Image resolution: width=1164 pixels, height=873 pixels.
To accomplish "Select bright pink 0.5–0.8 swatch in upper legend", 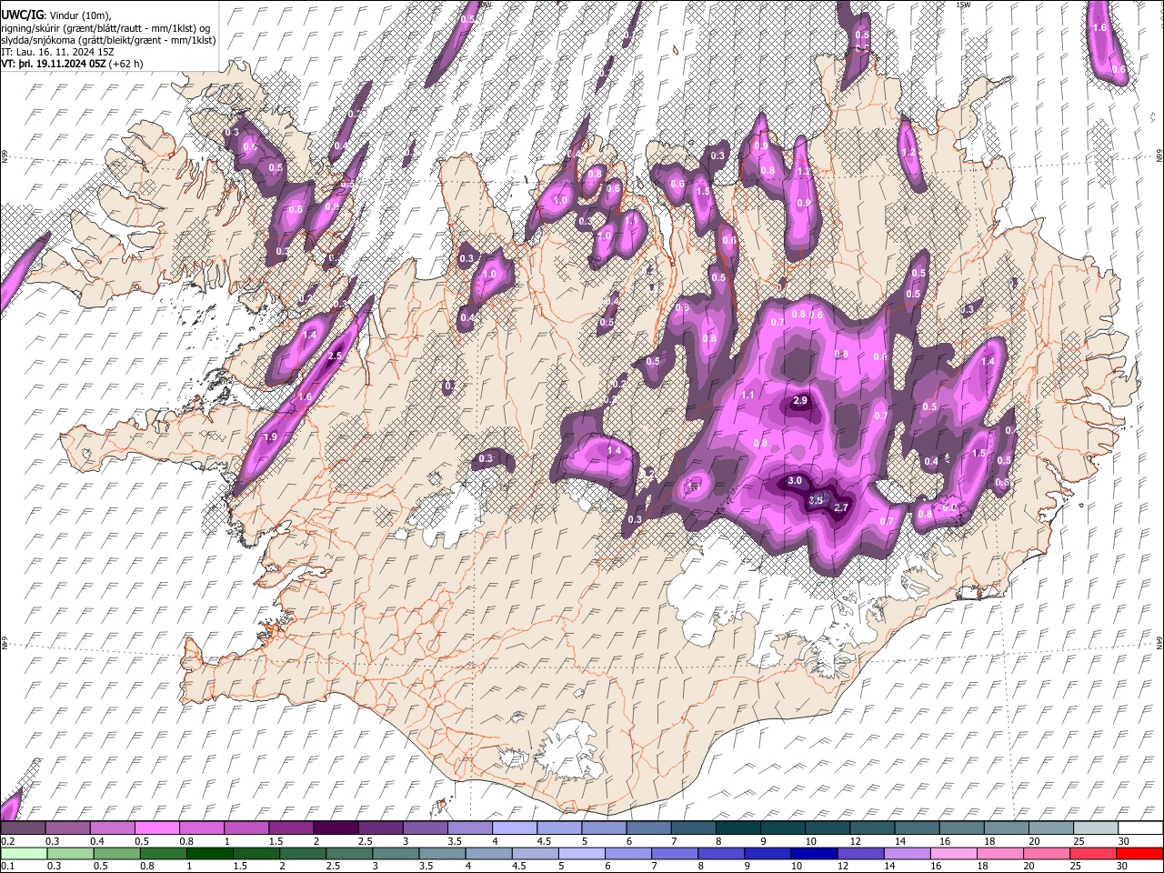I will pos(158,828).
